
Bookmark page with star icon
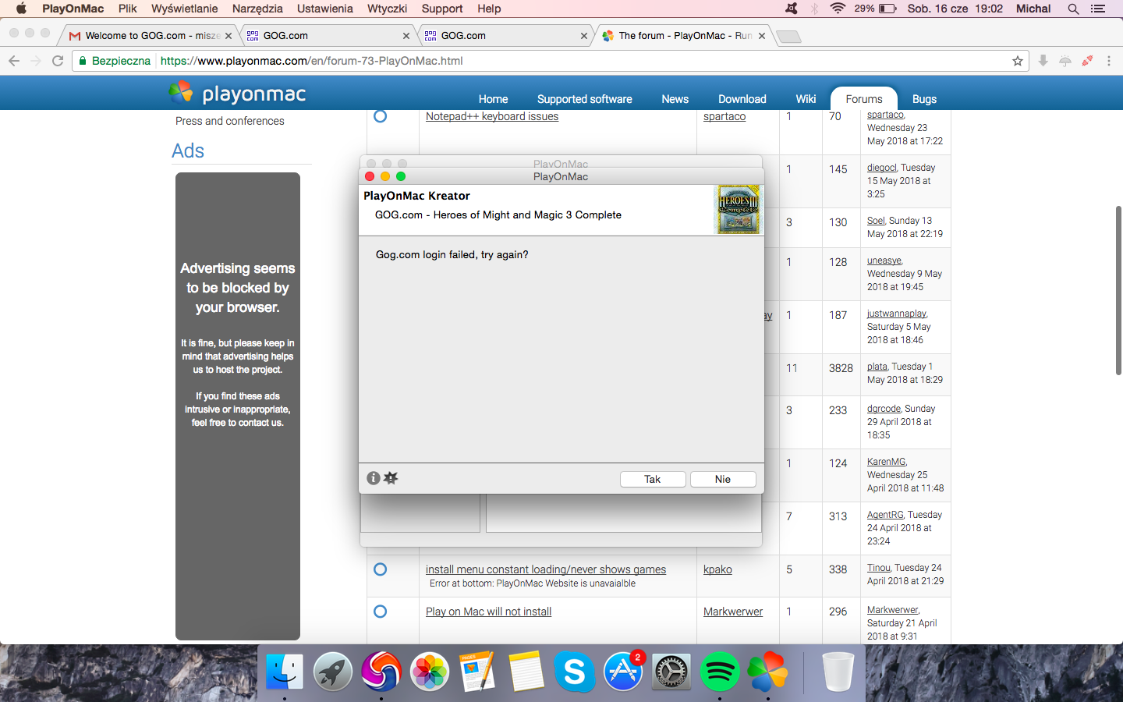pos(1018,61)
